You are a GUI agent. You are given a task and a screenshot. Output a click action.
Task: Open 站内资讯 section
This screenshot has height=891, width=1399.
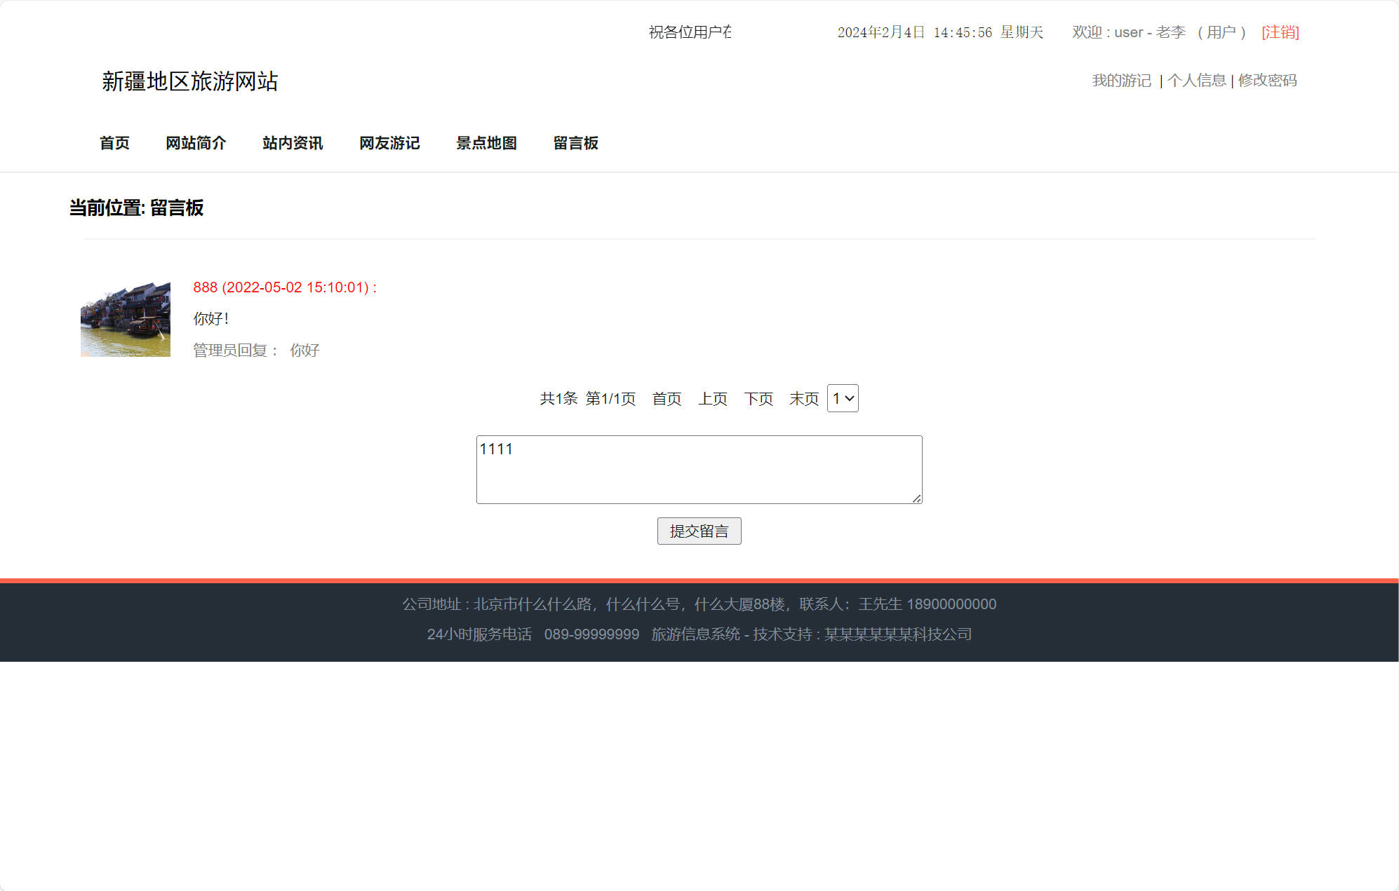point(293,143)
